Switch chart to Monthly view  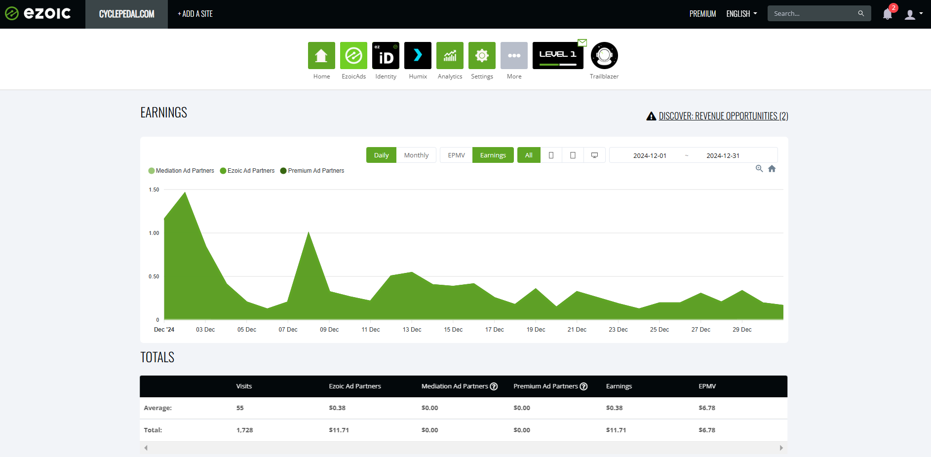(x=416, y=155)
